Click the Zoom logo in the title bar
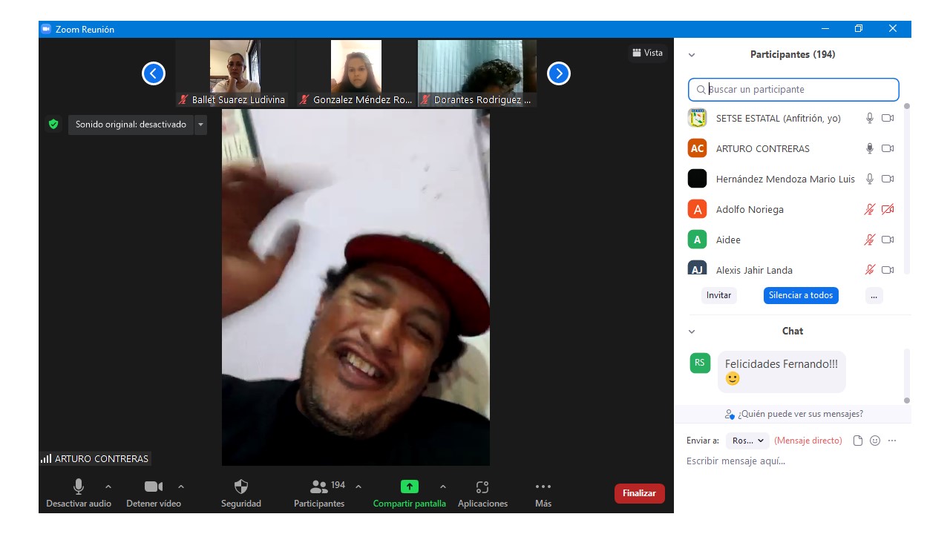 [x=46, y=29]
